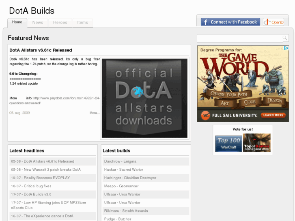
Task: Open the Heroes tab
Action: click(x=60, y=23)
